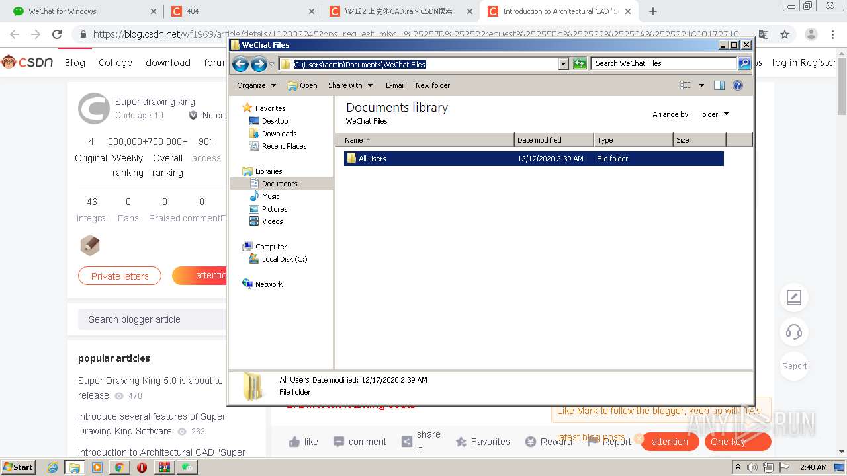Add article to Favorites star
Viewport: 847px width, 476px height.
(x=483, y=442)
